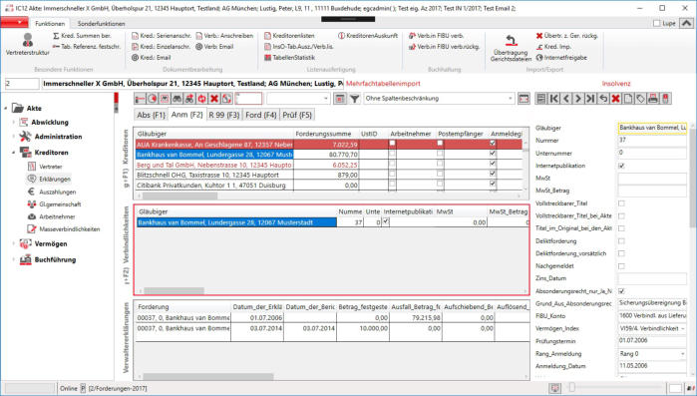
Task: Toggle Internetpublikation checkbox in details panel
Action: (621, 166)
